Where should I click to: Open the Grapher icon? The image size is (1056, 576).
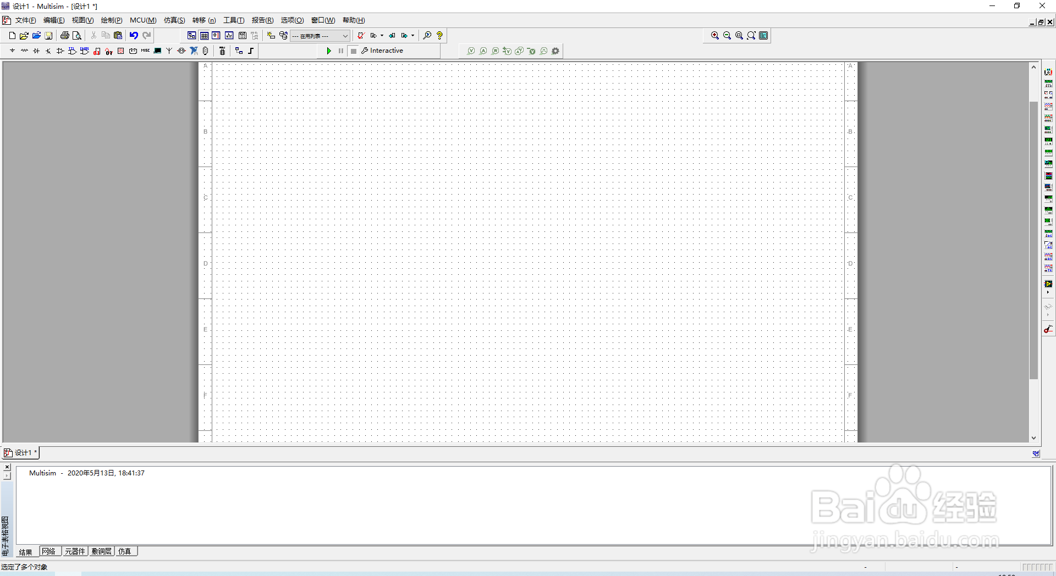pyautogui.click(x=229, y=36)
